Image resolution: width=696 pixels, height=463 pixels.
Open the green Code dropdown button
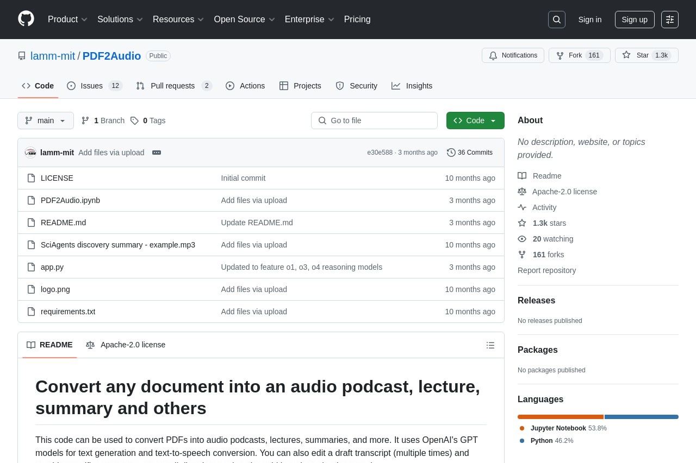475,120
